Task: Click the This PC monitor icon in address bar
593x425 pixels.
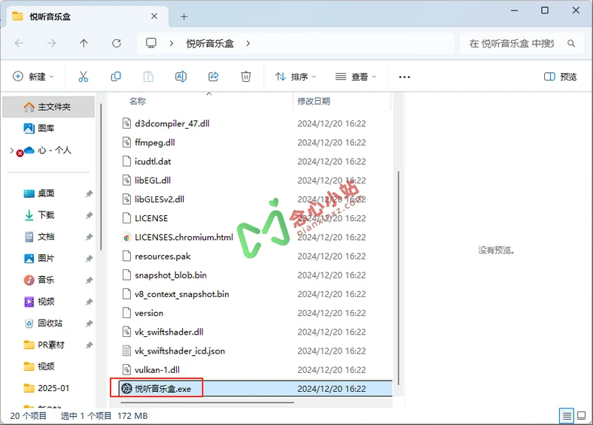Action: point(151,43)
